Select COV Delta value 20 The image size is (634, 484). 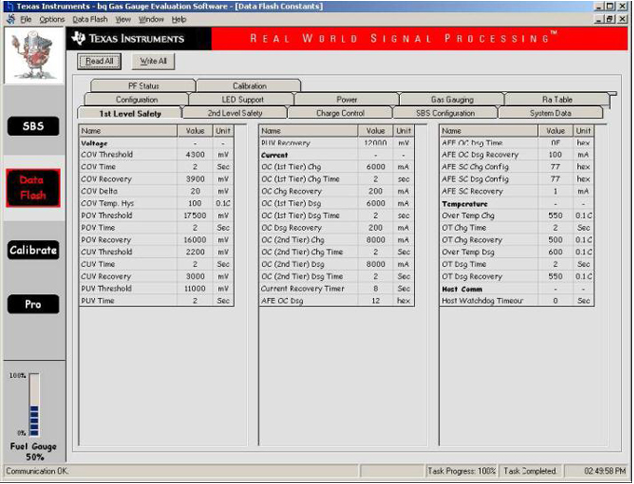coord(195,191)
